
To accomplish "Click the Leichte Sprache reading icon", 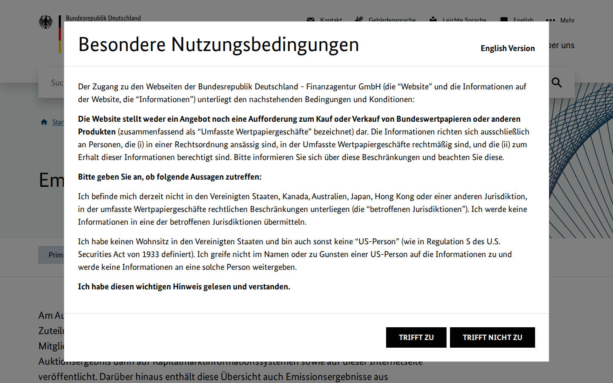I will click(x=433, y=19).
